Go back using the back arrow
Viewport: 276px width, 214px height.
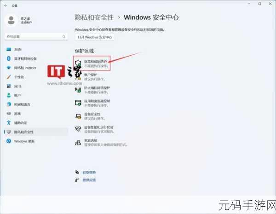(6, 6)
